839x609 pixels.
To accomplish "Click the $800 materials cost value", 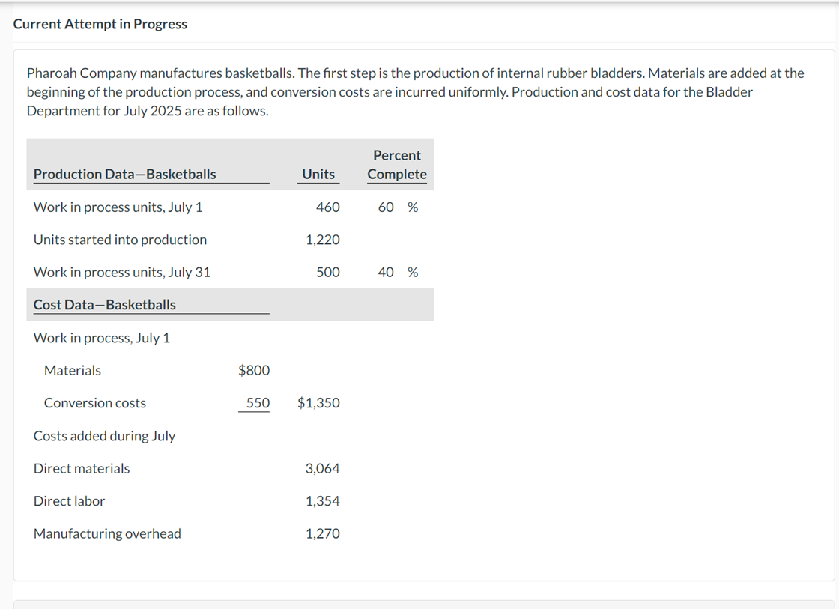I will [x=254, y=370].
